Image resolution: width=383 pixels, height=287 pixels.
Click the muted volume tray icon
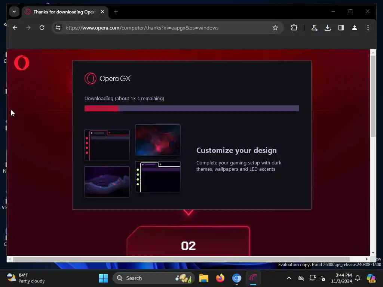coord(322,278)
